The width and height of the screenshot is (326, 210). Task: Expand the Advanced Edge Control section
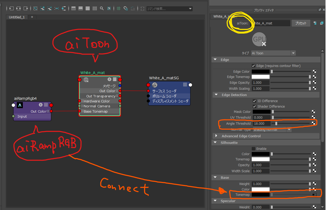click(x=216, y=136)
